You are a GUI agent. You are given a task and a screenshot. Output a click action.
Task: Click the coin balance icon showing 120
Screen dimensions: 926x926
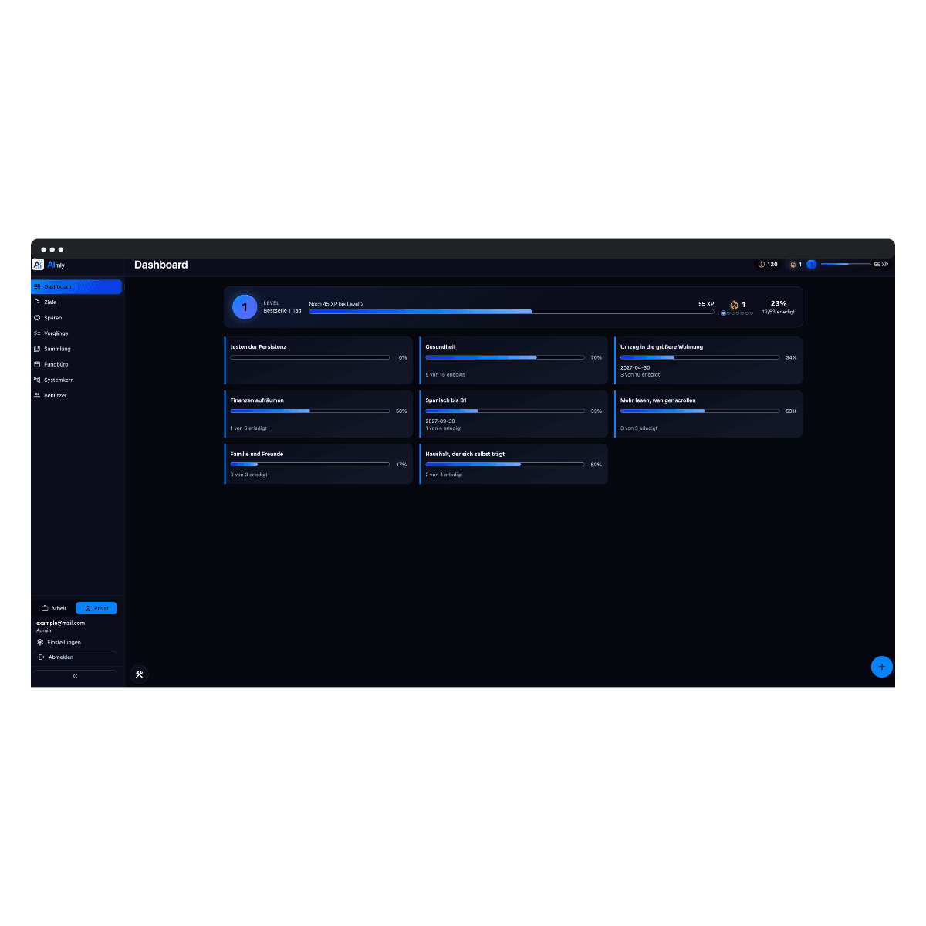(762, 265)
